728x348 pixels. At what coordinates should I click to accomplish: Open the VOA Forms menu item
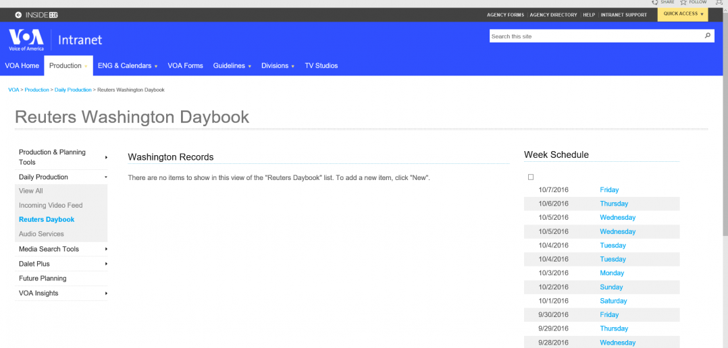click(185, 66)
